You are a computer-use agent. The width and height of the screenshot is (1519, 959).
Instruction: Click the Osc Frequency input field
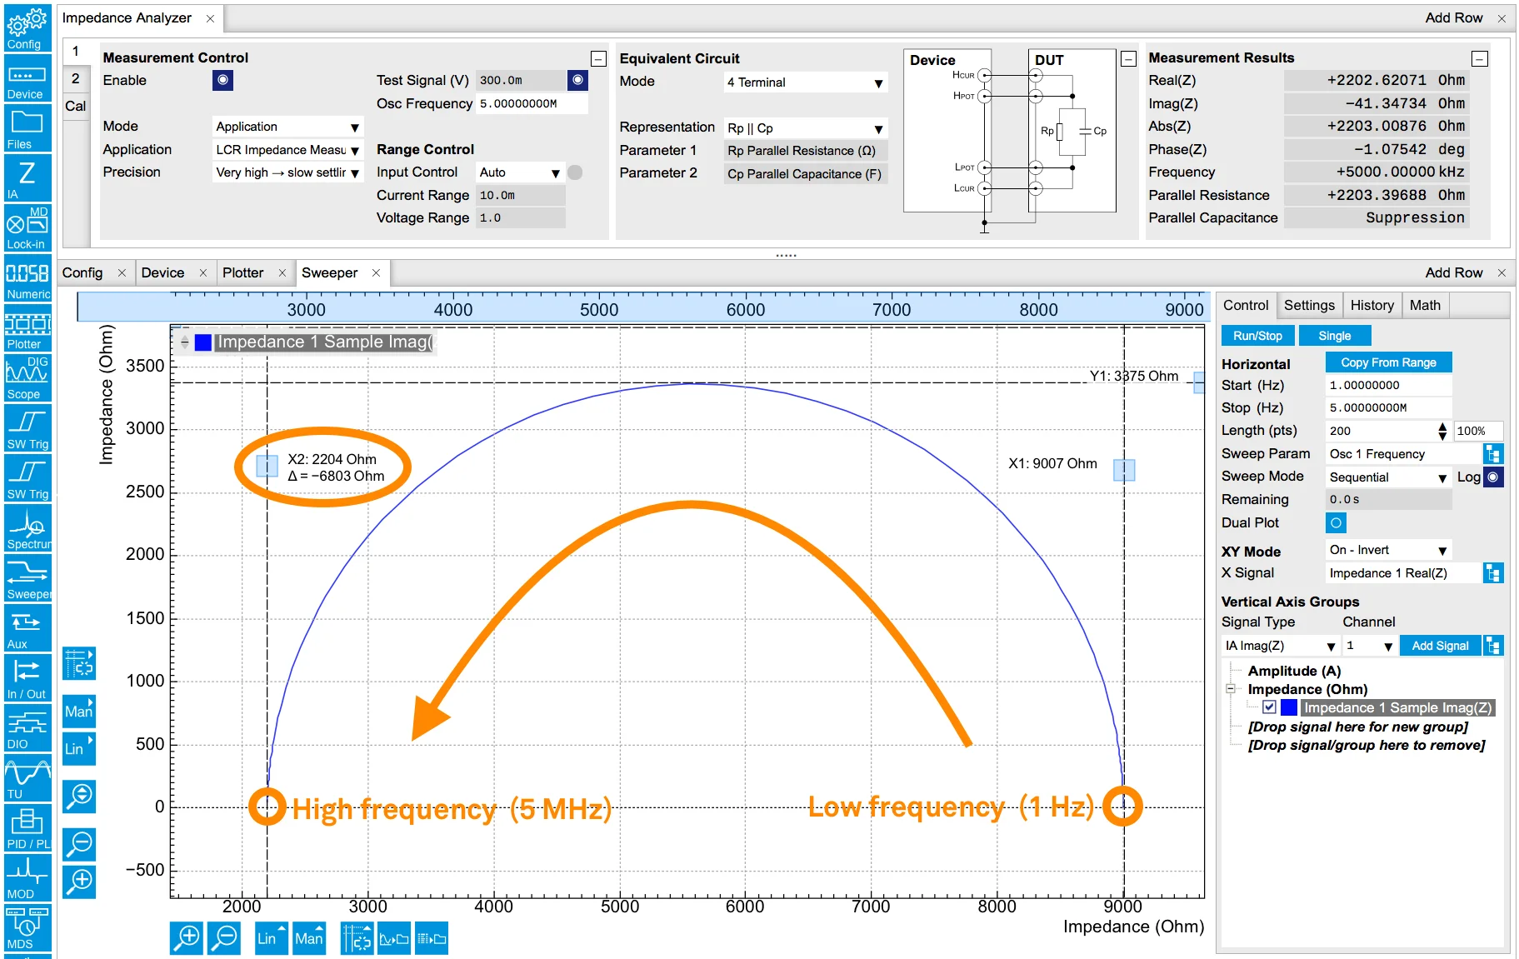tap(532, 104)
